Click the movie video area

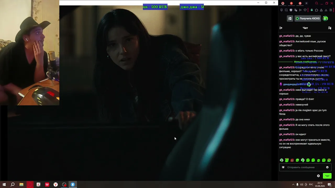tap(169, 93)
